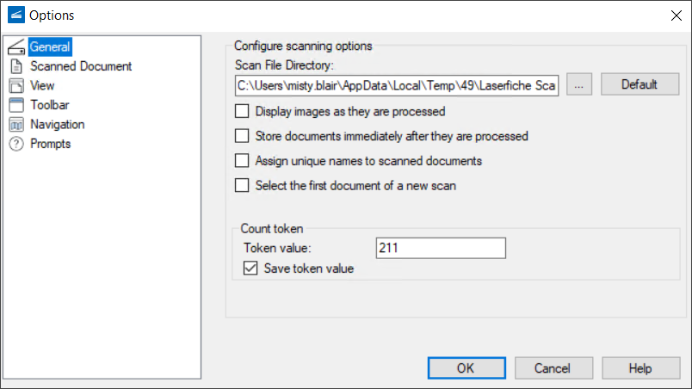This screenshot has height=389, width=692.
Task: Browse for scan directory with ellipsis button
Action: [579, 84]
